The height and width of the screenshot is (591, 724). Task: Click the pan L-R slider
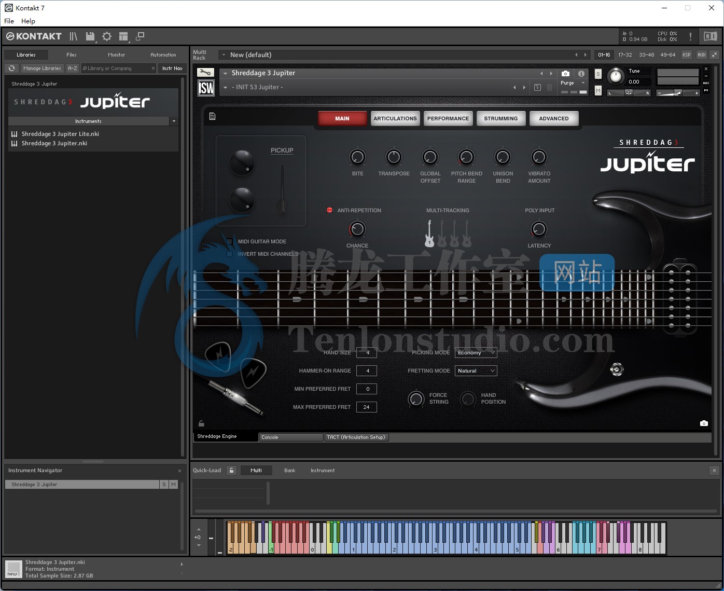(x=629, y=93)
